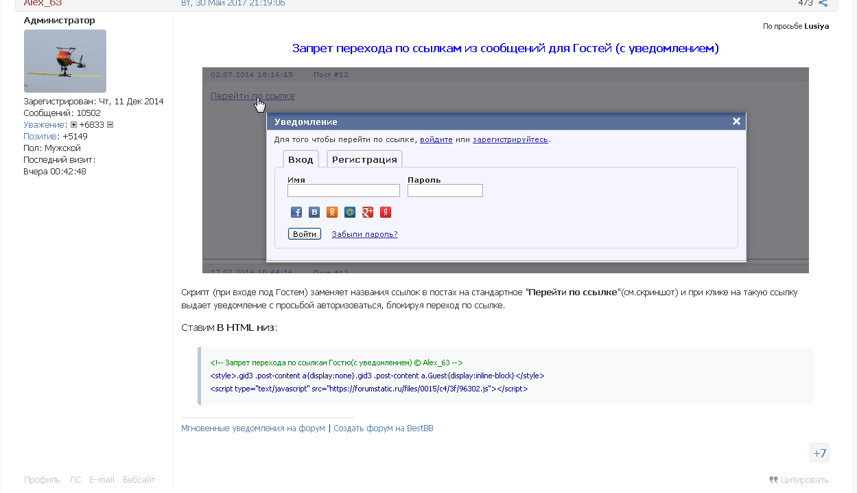Click the code line starting with <style>
The height and width of the screenshot is (493, 857).
[377, 376]
